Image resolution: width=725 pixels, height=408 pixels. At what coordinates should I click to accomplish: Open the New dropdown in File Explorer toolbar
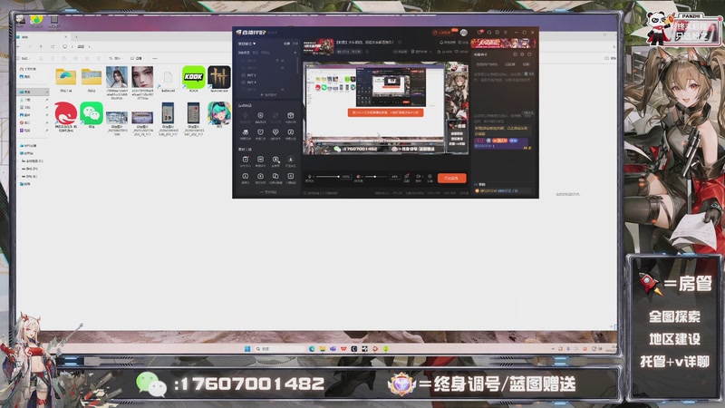(25, 58)
